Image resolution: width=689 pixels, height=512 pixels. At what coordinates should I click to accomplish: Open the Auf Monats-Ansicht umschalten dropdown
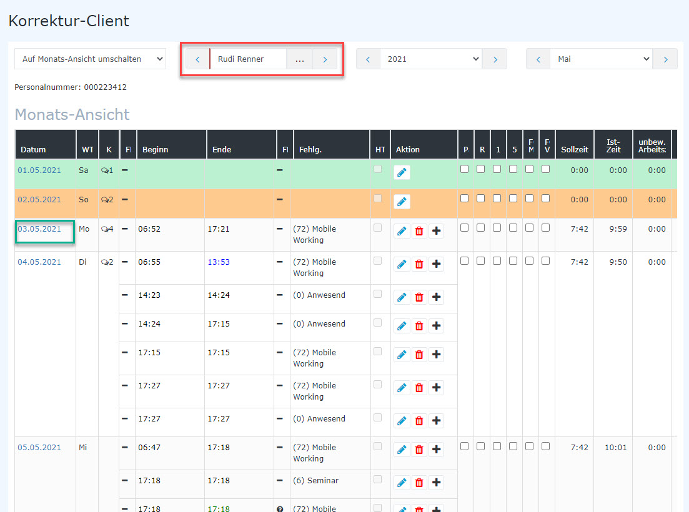90,59
